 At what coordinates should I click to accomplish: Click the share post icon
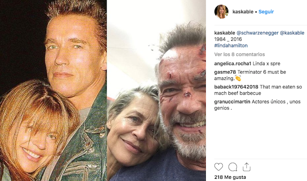[246, 167]
